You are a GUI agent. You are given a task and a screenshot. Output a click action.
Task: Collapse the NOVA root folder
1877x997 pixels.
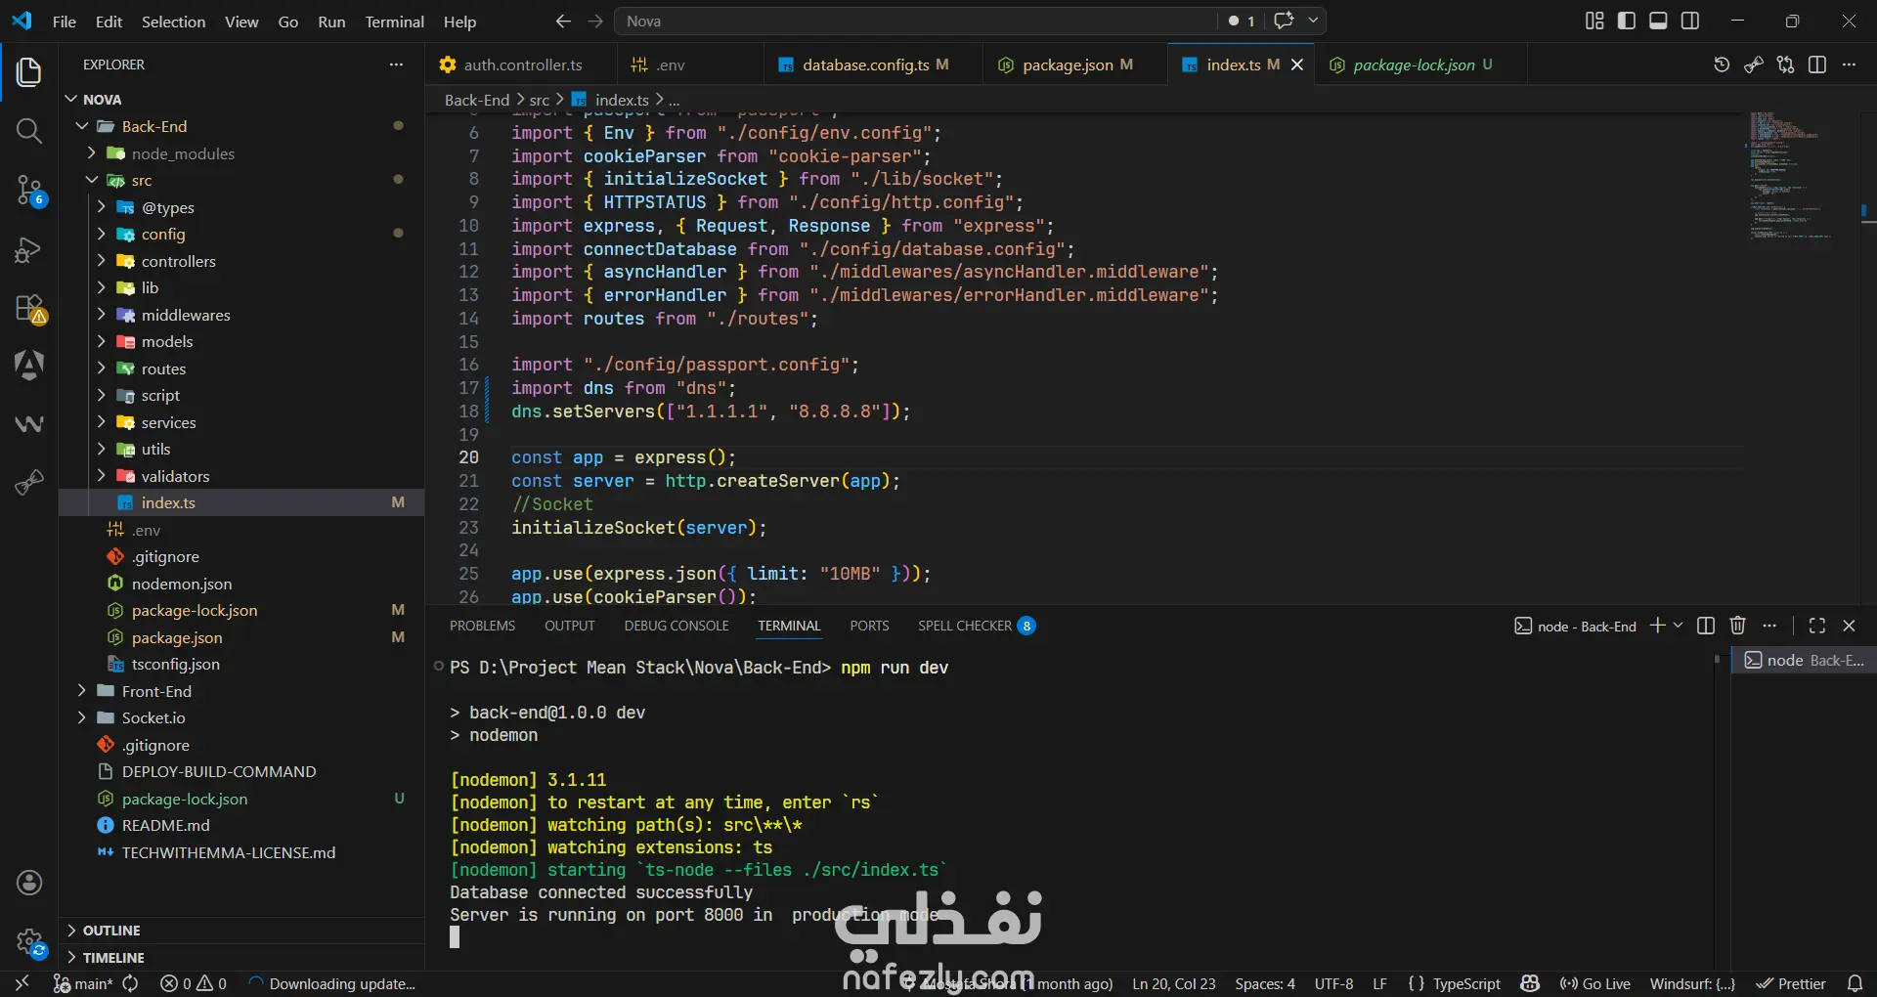[x=70, y=99]
